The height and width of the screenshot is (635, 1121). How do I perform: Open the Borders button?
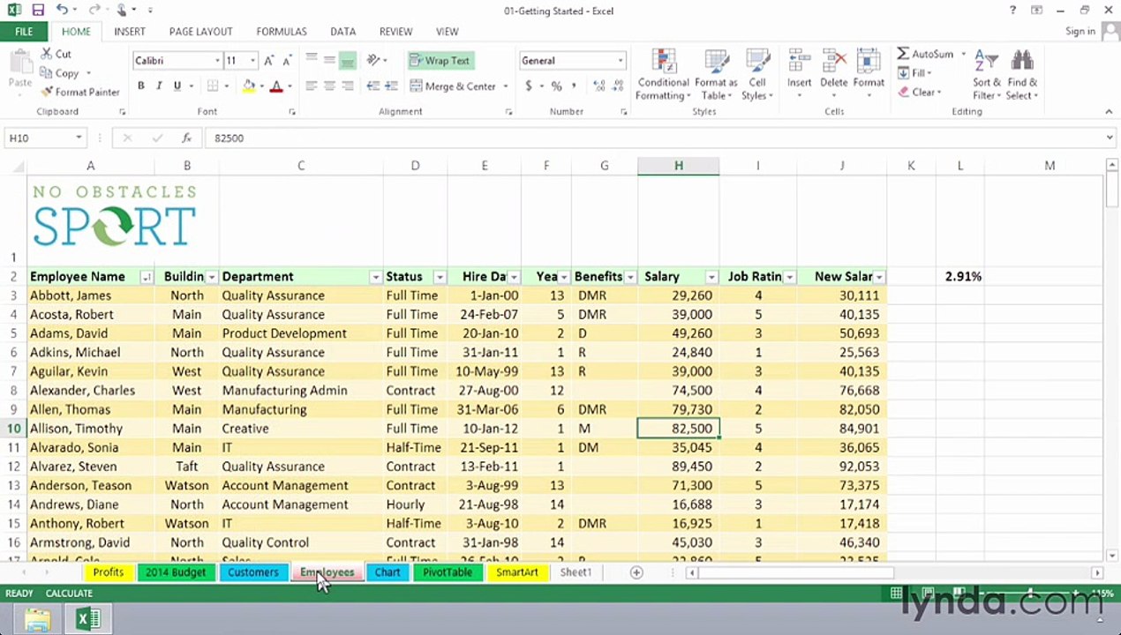213,86
